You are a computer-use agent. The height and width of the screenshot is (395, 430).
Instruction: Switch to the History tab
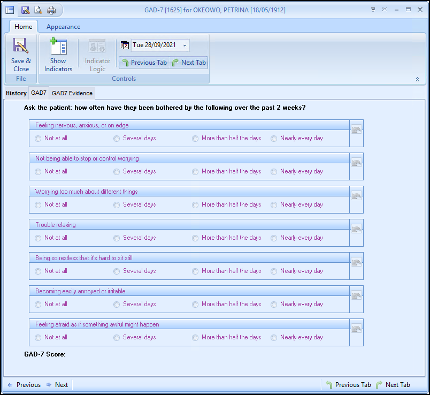[16, 93]
